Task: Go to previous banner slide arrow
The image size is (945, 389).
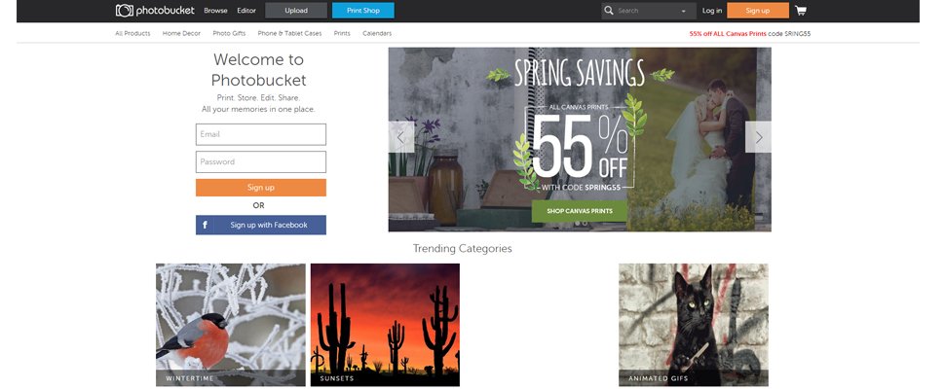Action: coord(401,137)
